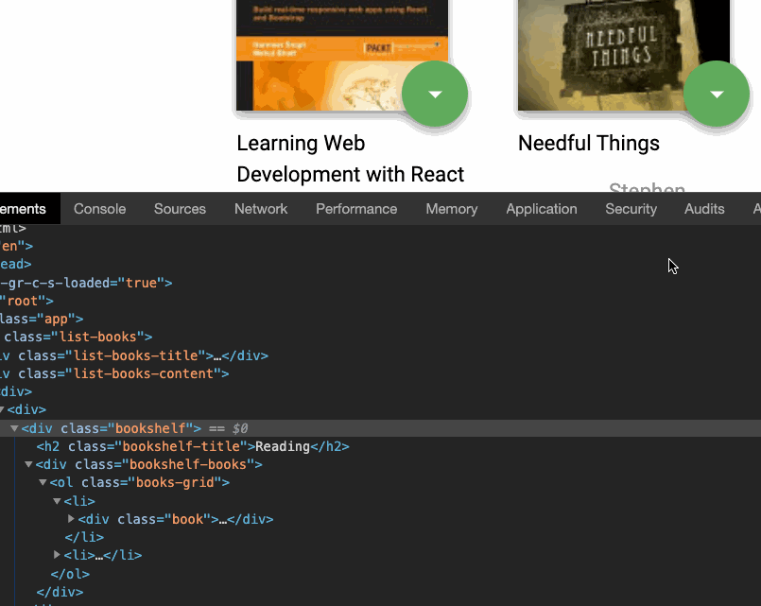Select the class app line
This screenshot has height=606, width=761.
click(x=42, y=319)
